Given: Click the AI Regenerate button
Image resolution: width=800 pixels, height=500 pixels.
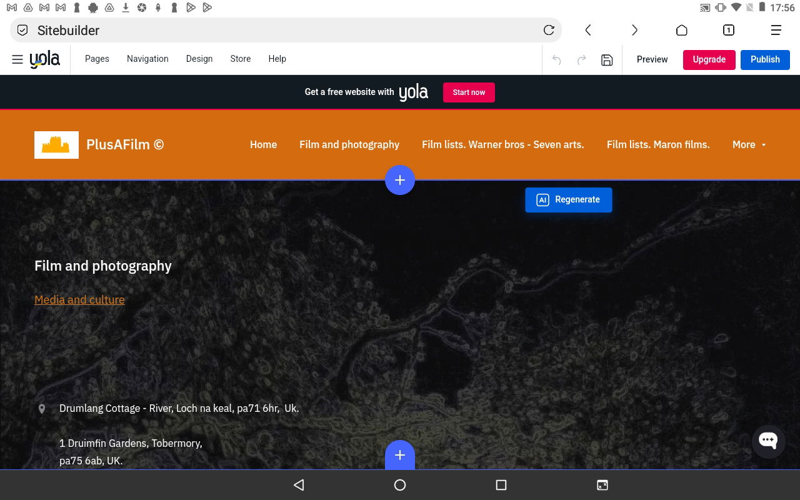Looking at the screenshot, I should [x=569, y=200].
